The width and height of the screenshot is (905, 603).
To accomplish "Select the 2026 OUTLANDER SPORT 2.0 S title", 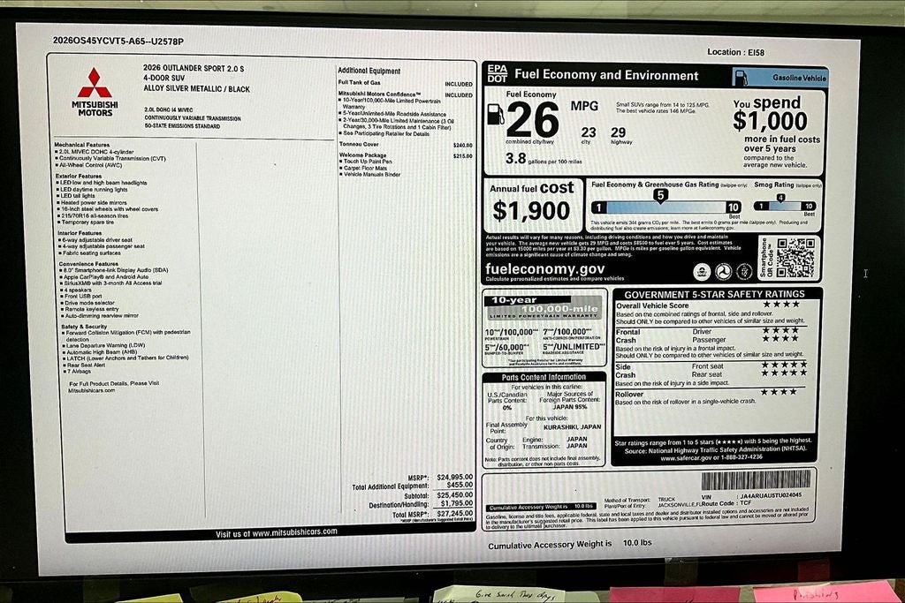I will (x=194, y=68).
